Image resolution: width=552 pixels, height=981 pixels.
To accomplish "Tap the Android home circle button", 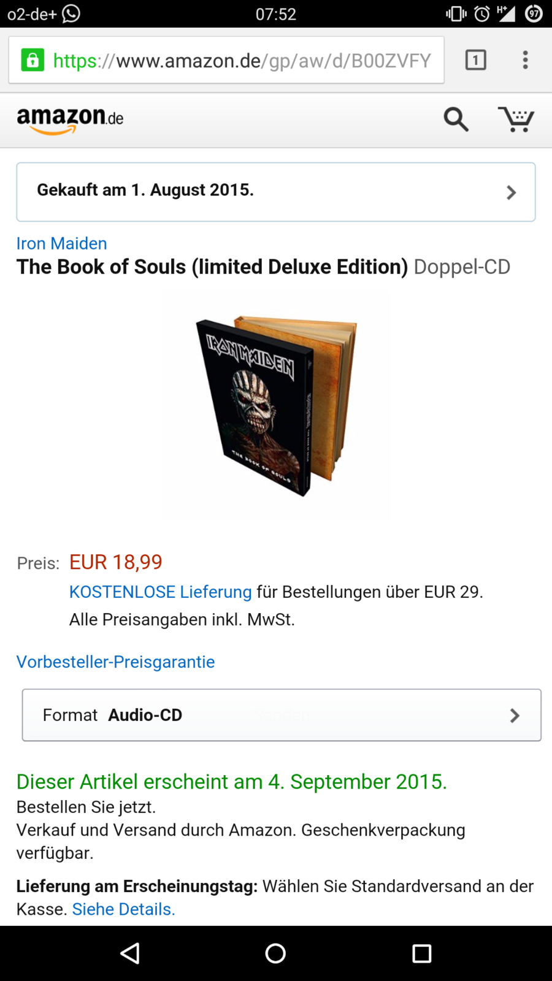I will coord(275,953).
